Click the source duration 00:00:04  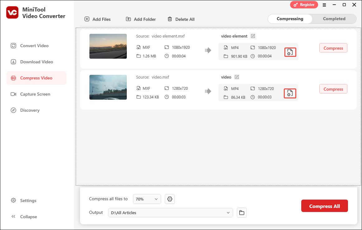point(179,56)
